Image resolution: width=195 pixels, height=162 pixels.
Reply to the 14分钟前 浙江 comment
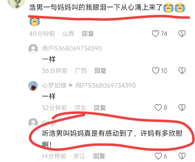99,156
